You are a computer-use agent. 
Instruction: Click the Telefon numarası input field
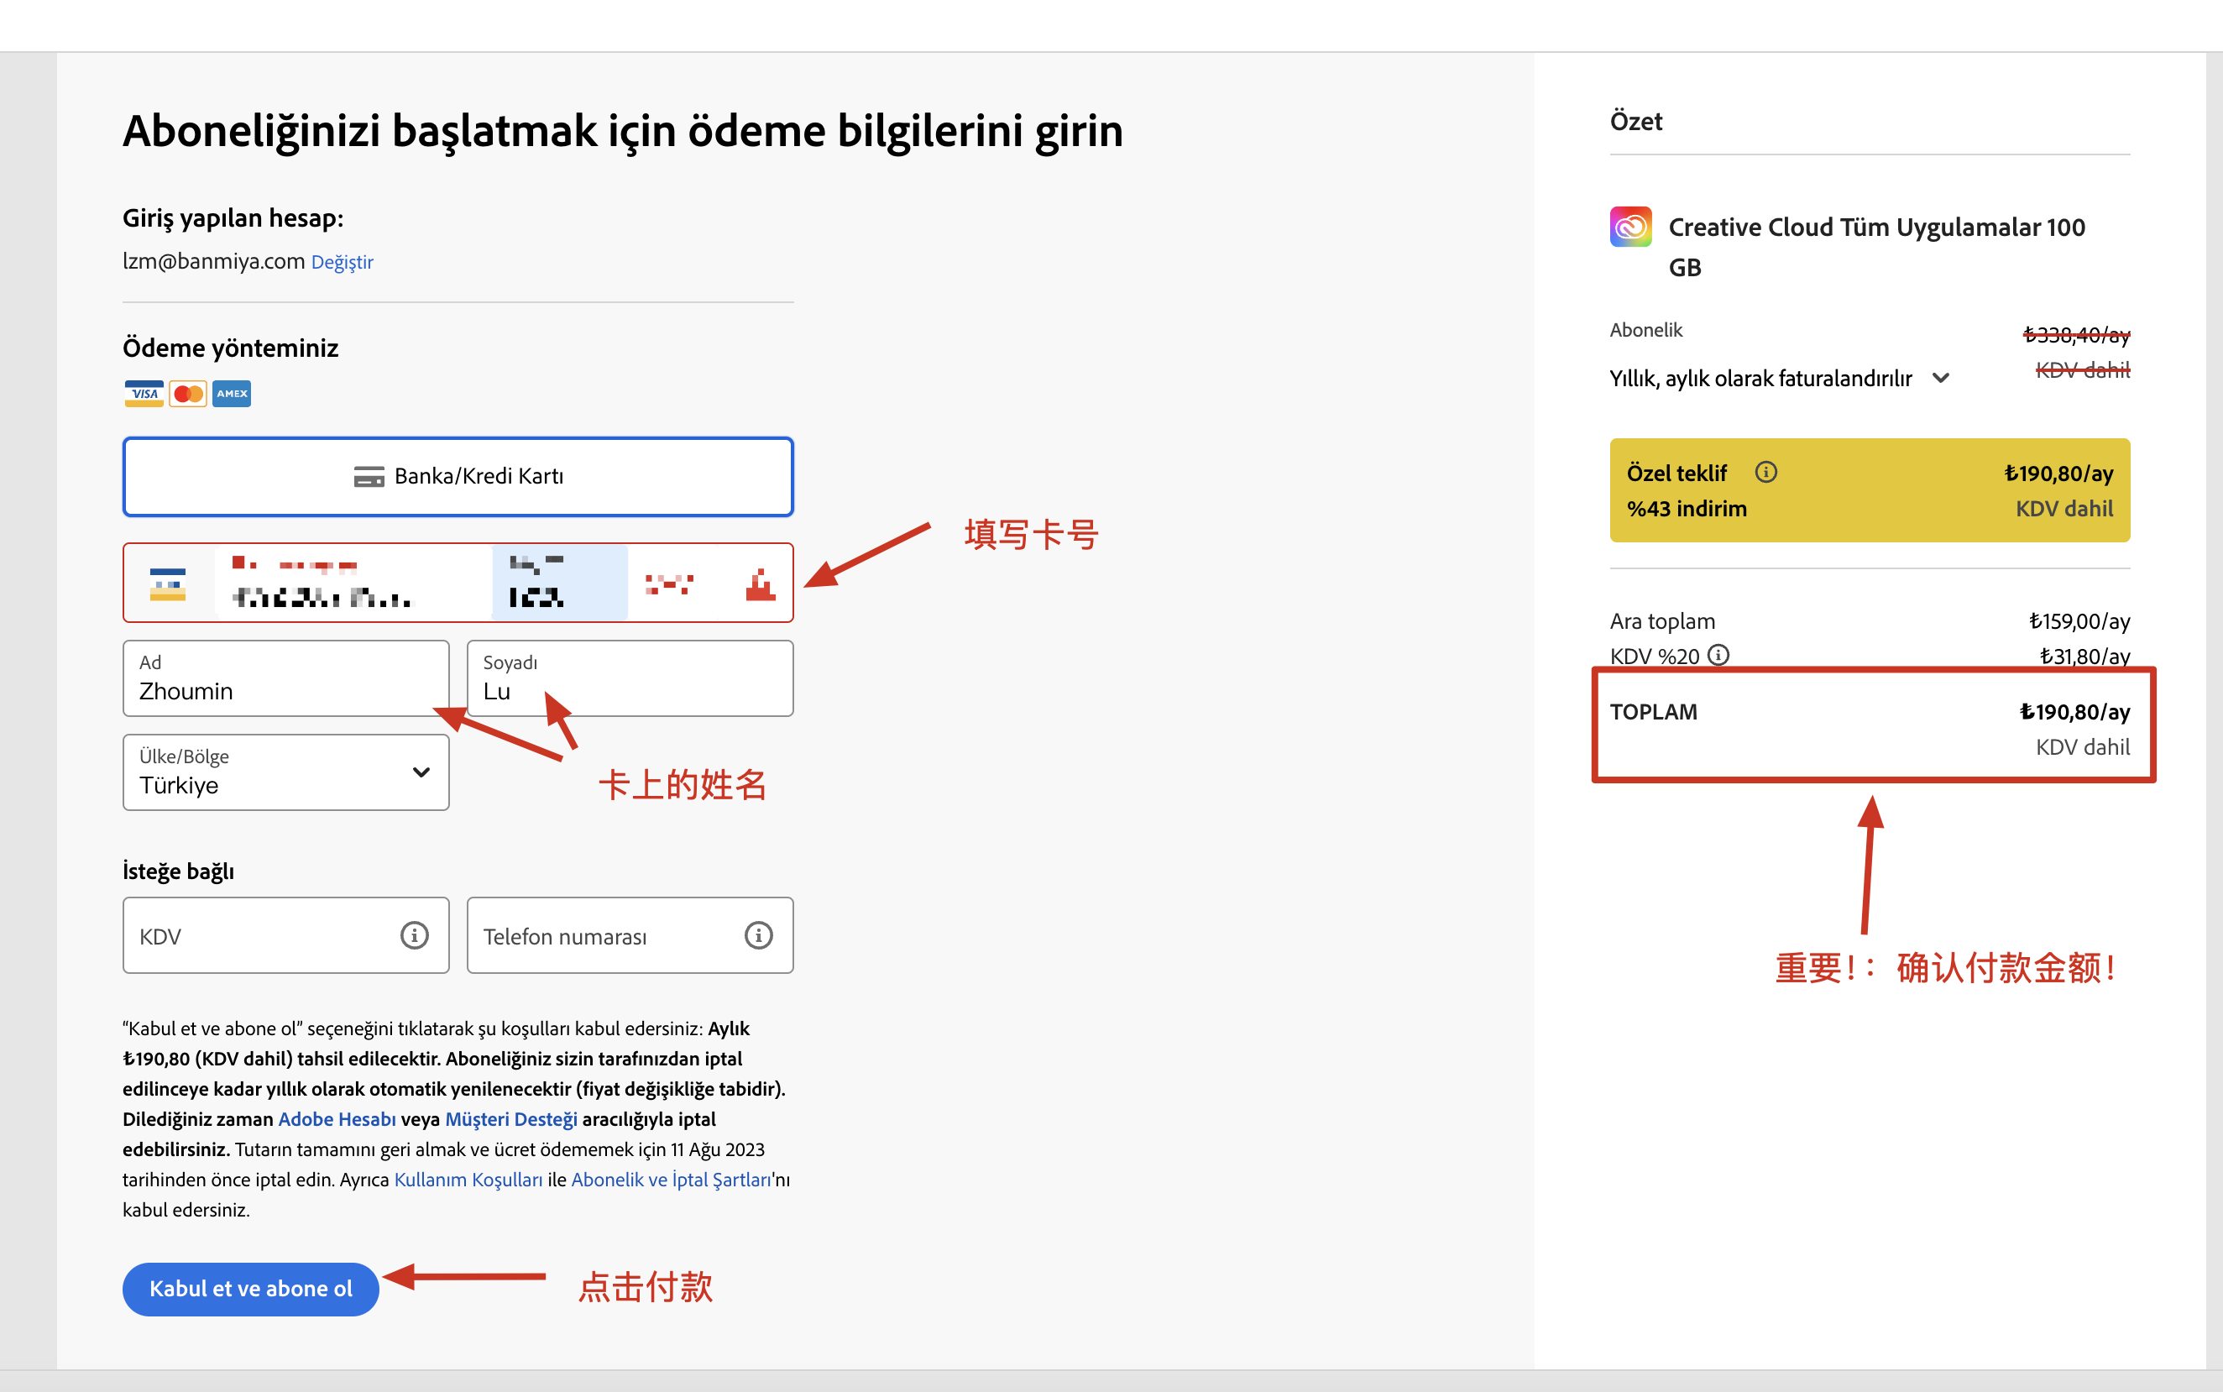point(630,935)
